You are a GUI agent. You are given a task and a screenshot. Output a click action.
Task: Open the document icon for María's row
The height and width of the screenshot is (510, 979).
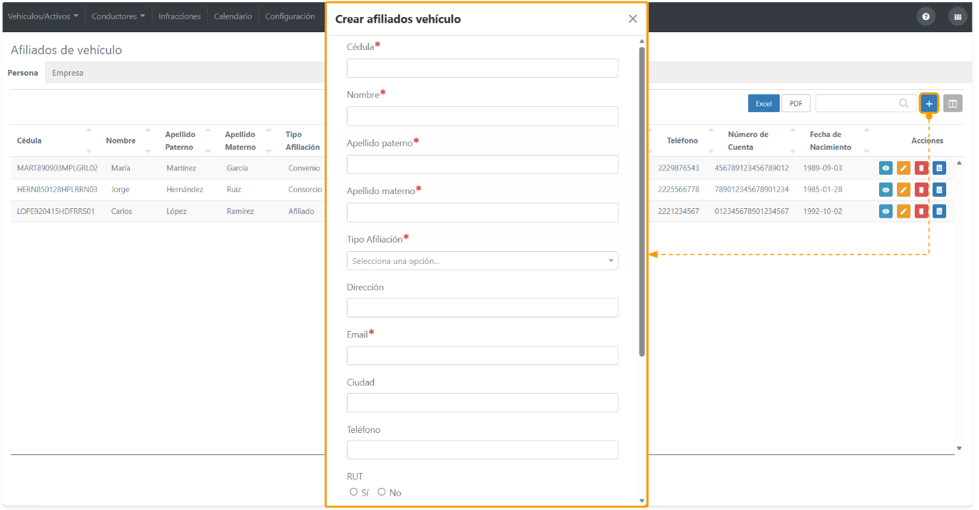pyautogui.click(x=939, y=168)
